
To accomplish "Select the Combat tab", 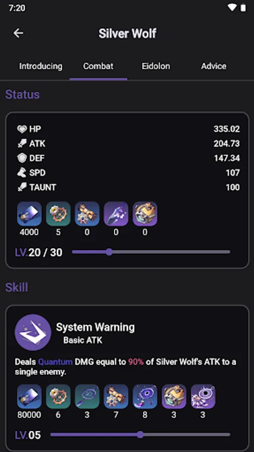I will (98, 66).
